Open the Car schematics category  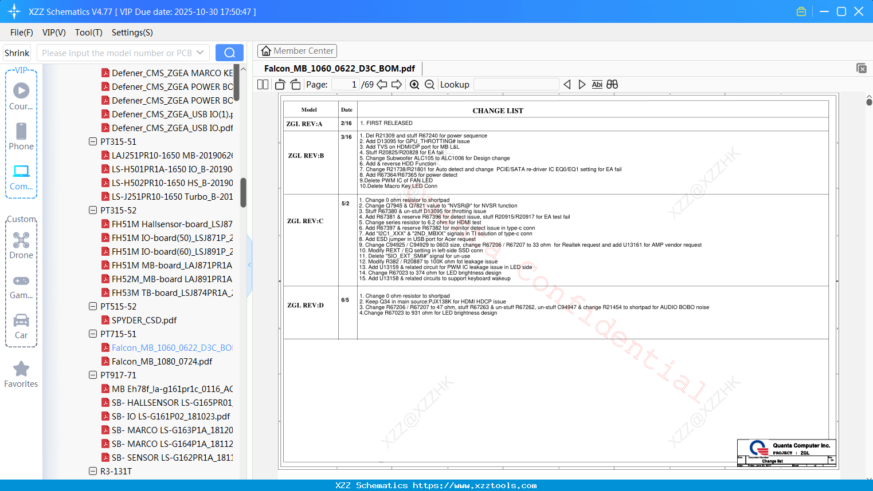coord(21,326)
